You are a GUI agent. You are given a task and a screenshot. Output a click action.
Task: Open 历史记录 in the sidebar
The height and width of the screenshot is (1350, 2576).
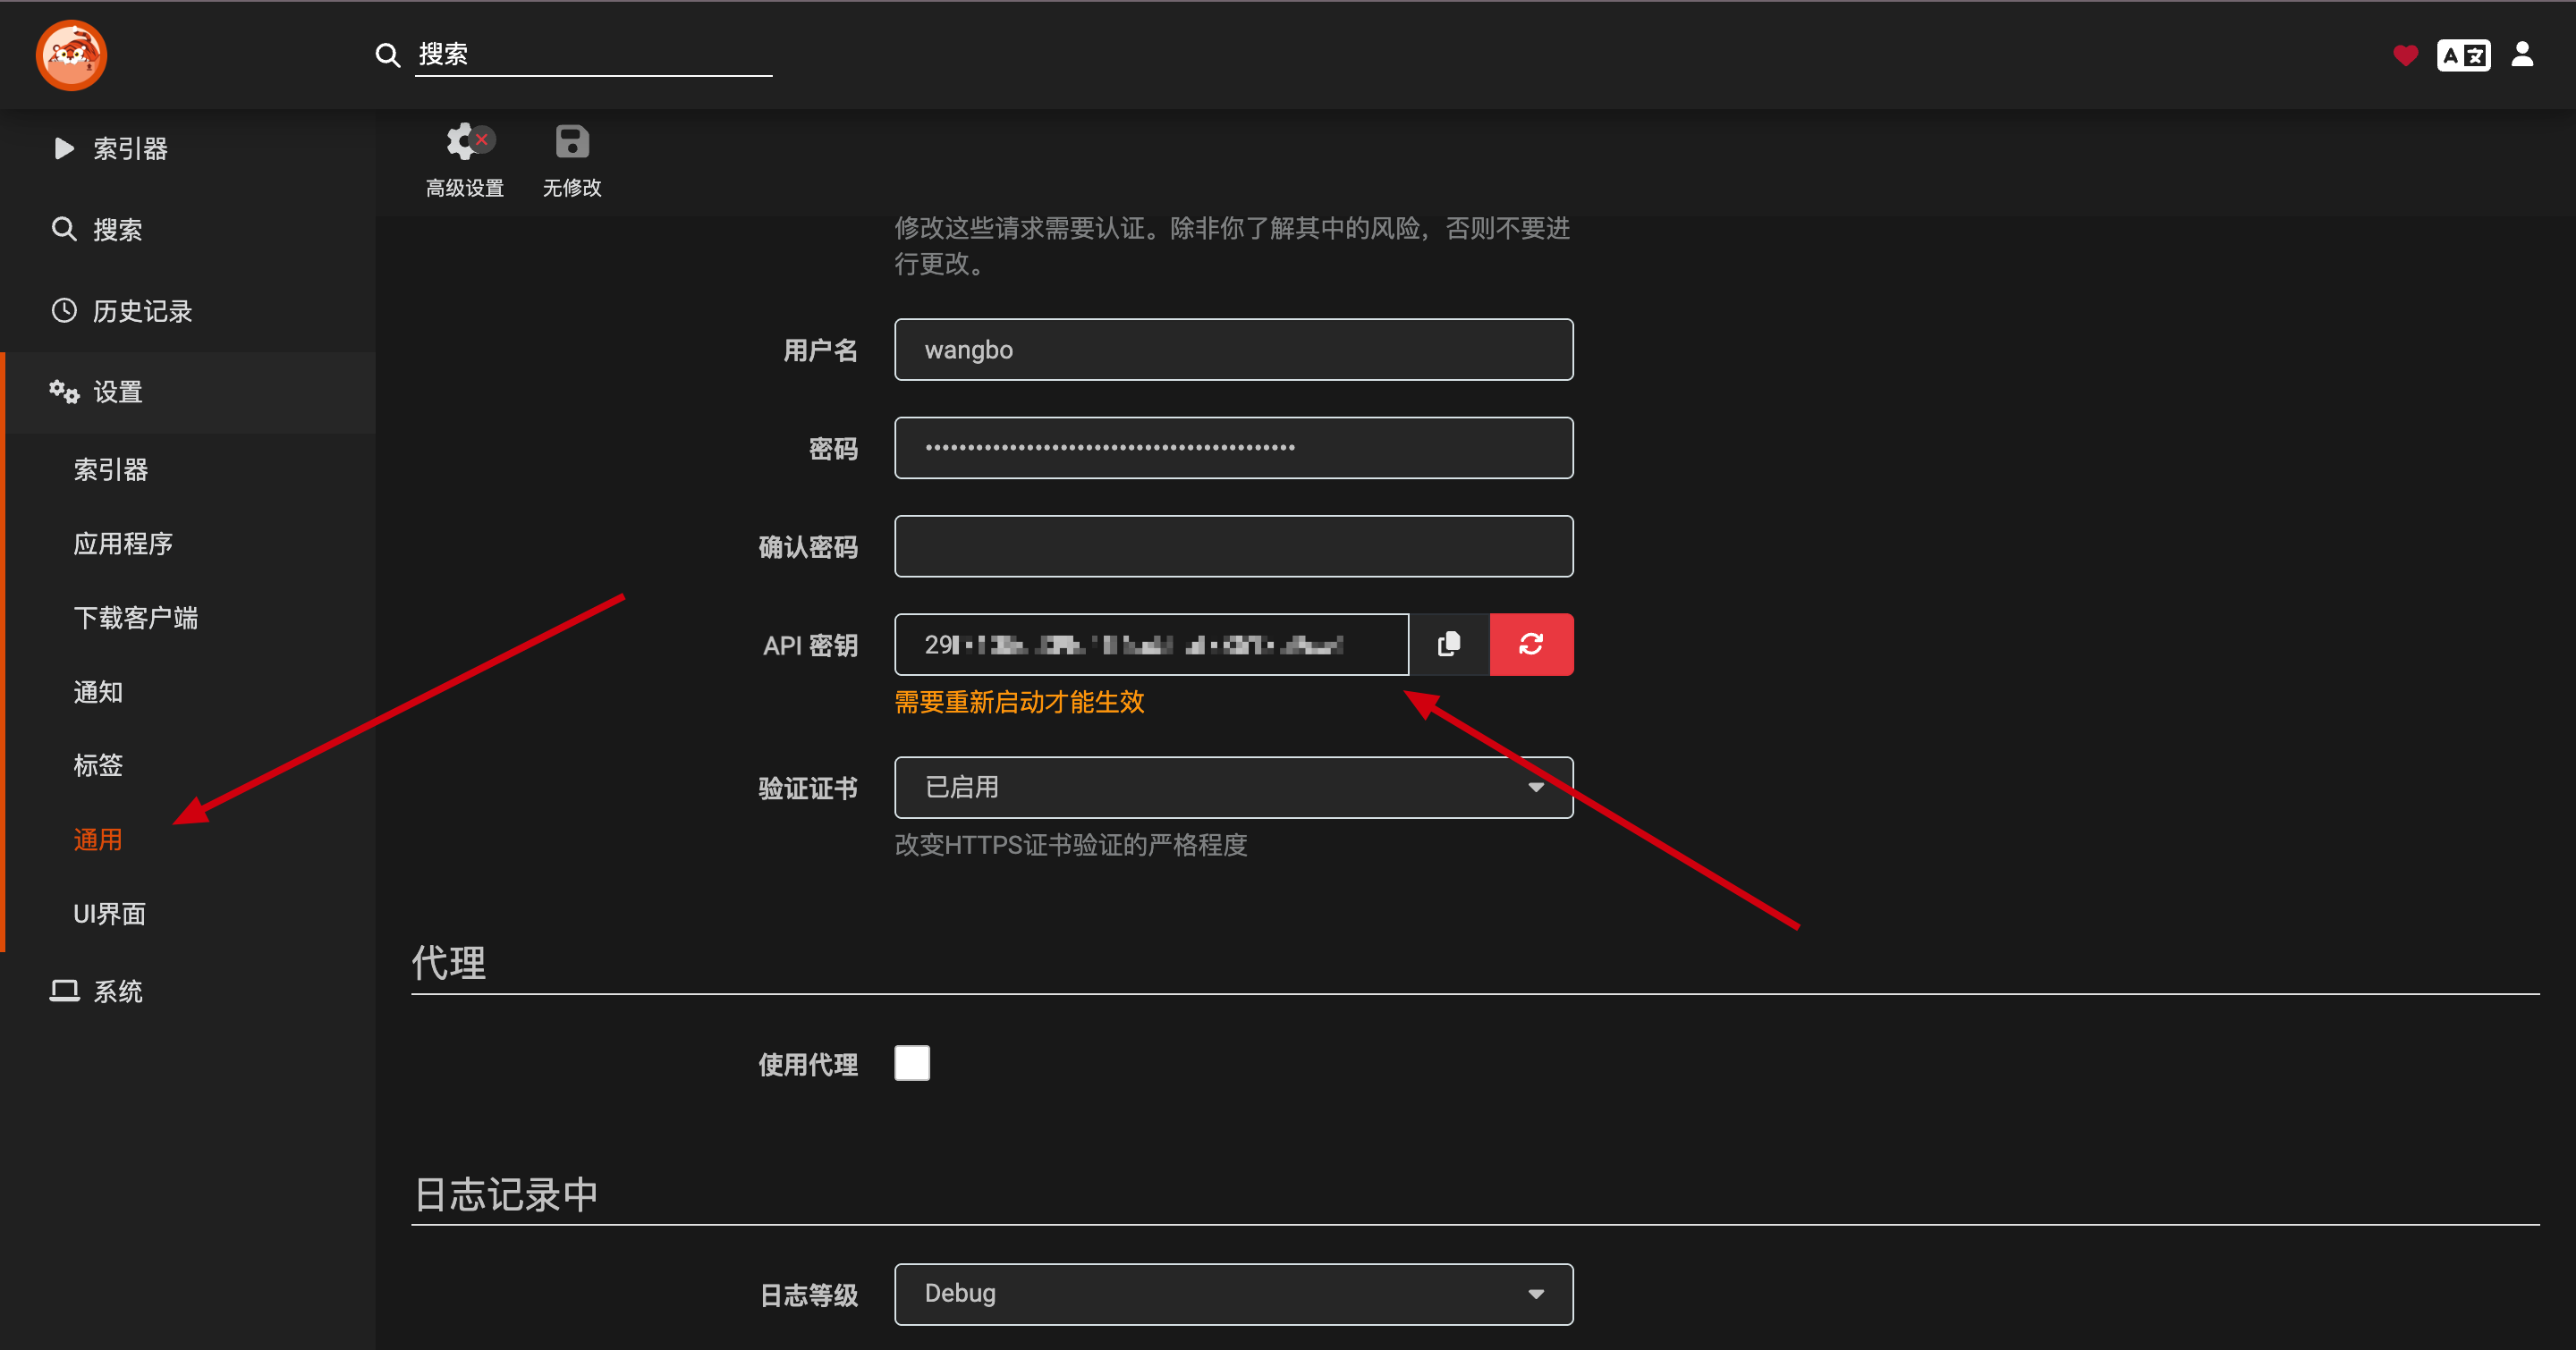(142, 311)
